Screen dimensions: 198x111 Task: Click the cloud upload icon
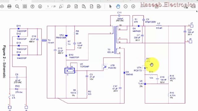[2, 6]
